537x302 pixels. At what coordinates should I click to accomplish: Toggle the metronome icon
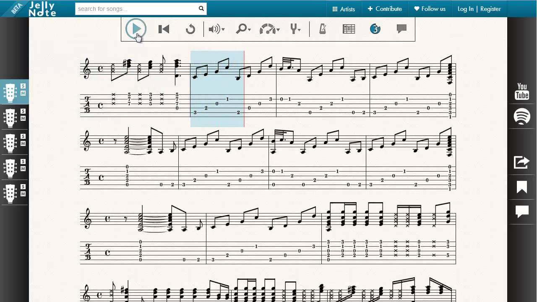click(322, 29)
